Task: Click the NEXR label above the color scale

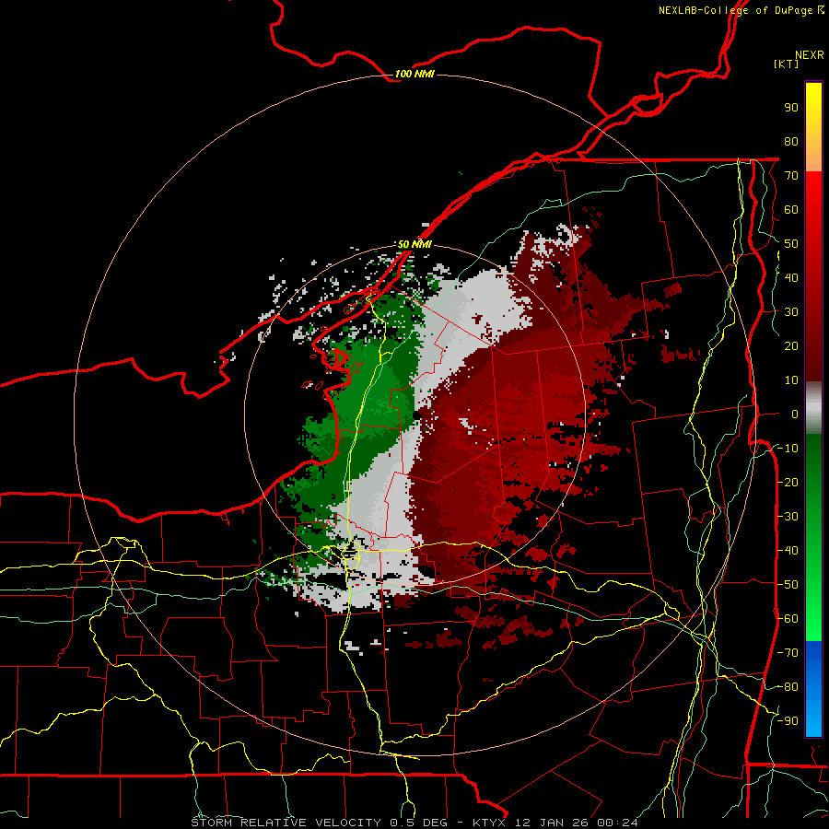Action: [810, 54]
